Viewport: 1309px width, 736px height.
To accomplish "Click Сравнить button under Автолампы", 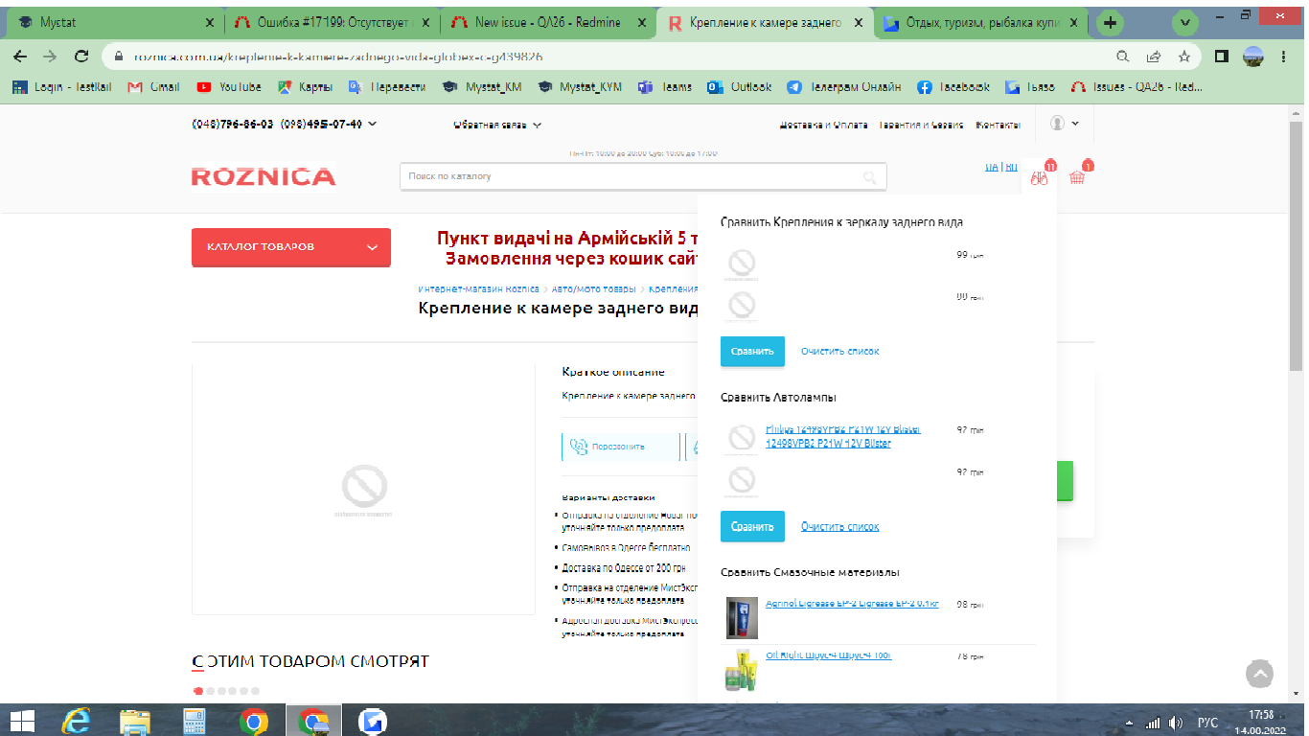I will click(752, 526).
